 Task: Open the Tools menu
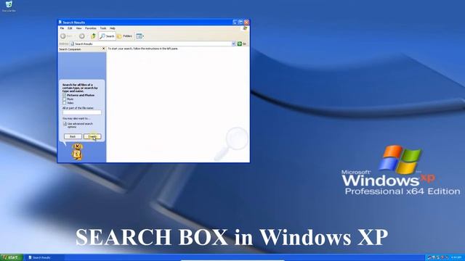point(103,28)
